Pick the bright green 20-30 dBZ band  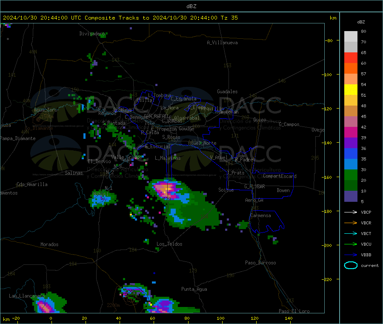[x=351, y=175]
